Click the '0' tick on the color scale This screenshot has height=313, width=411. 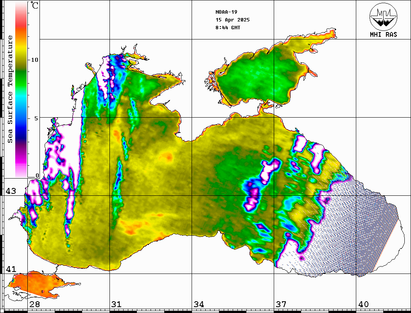(37, 175)
